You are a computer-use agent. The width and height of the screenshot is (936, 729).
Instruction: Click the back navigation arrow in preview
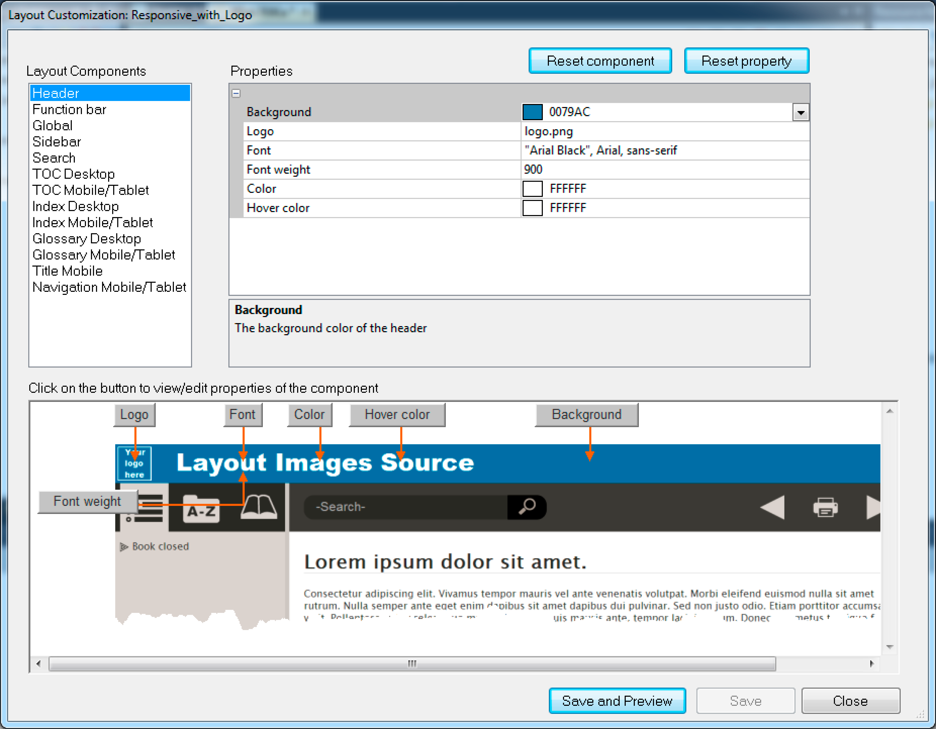click(772, 507)
